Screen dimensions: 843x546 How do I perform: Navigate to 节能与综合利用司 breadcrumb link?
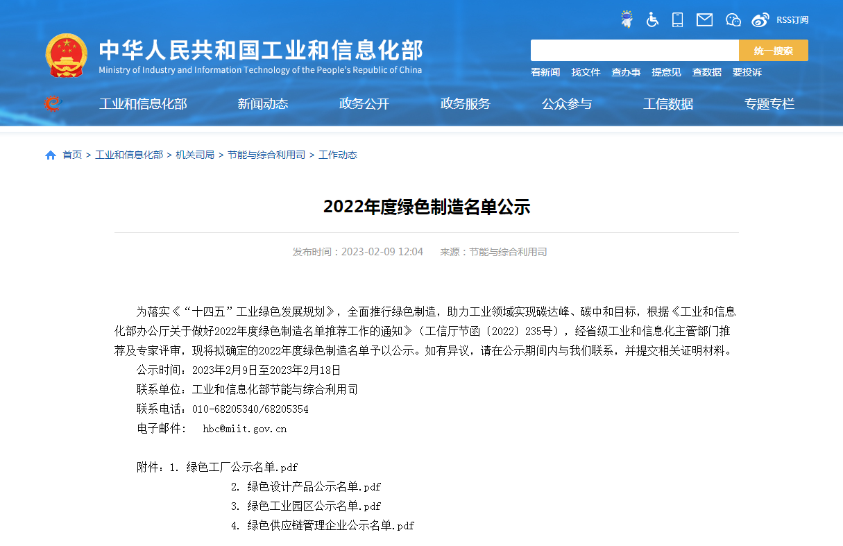[266, 155]
